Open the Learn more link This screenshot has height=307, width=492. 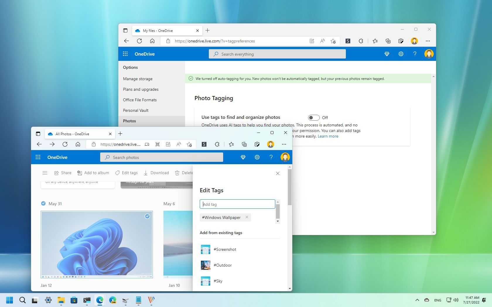(x=328, y=136)
